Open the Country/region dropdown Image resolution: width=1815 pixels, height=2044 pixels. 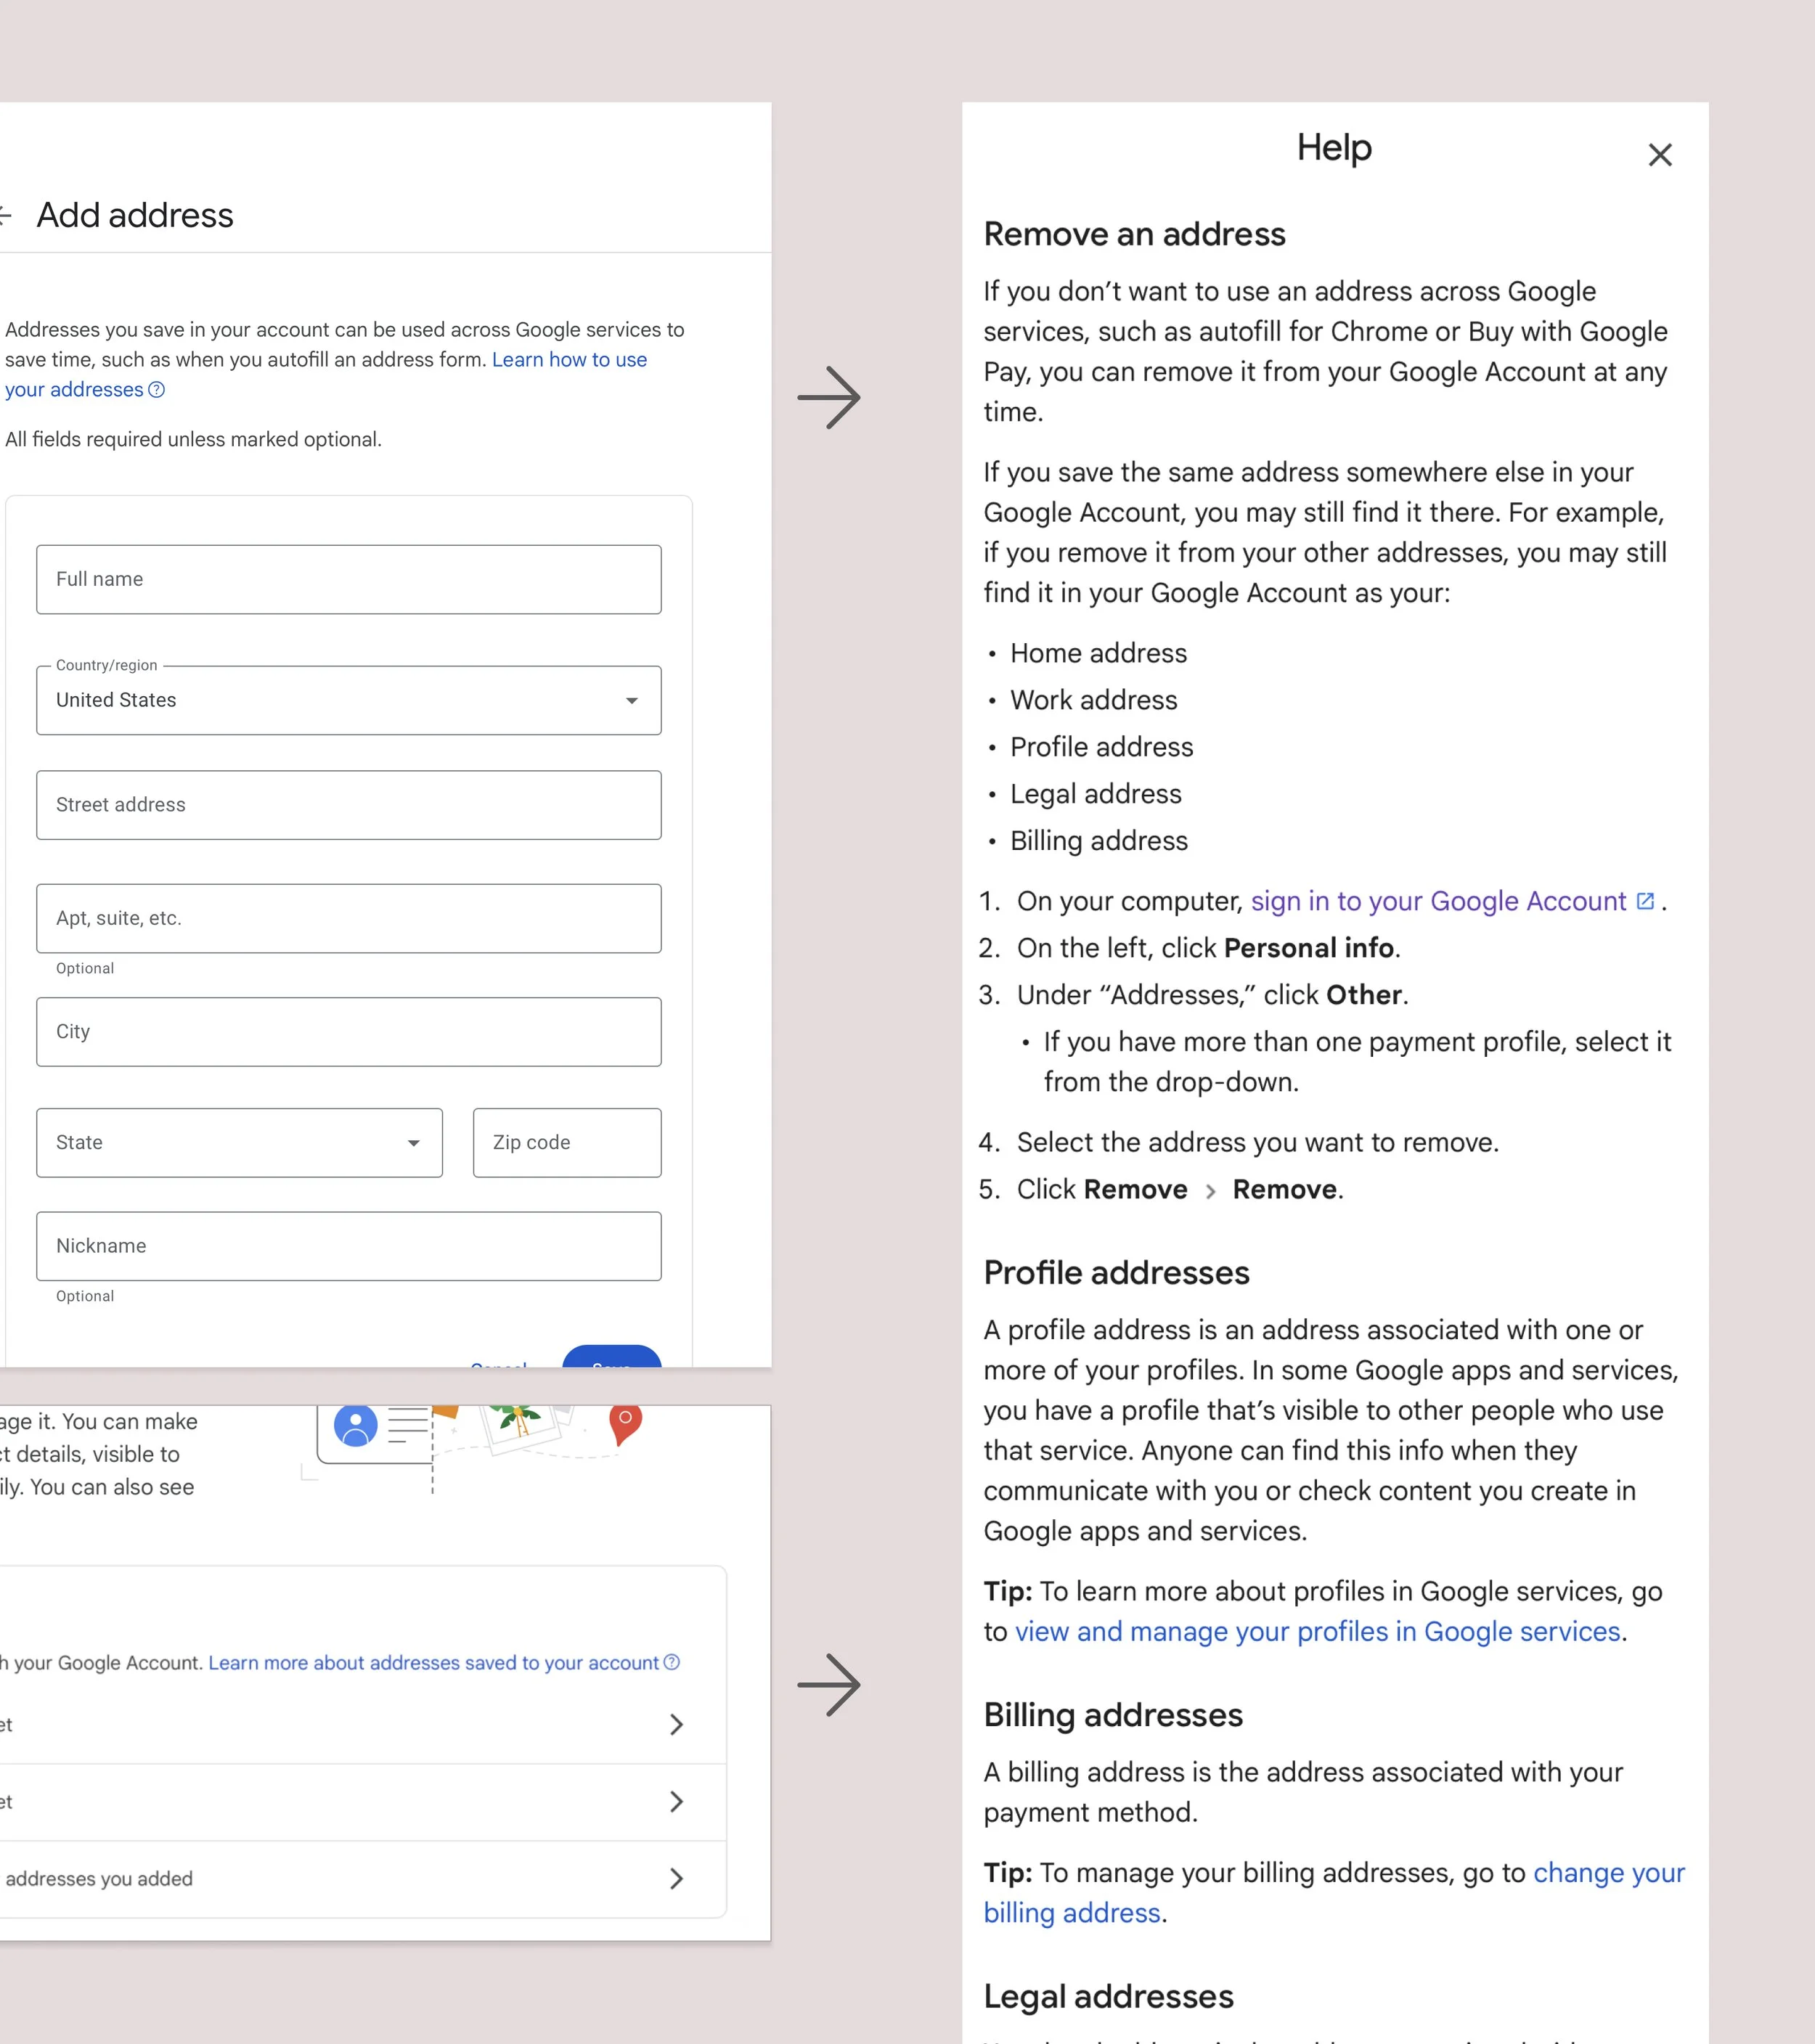(x=349, y=700)
